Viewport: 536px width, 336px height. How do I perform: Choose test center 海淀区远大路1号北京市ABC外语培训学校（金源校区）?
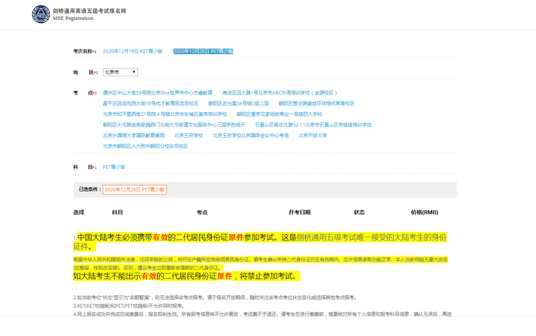point(279,93)
